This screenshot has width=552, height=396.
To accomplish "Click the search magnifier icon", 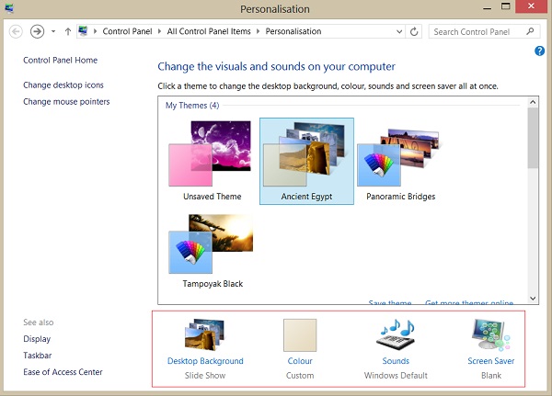I will click(530, 31).
